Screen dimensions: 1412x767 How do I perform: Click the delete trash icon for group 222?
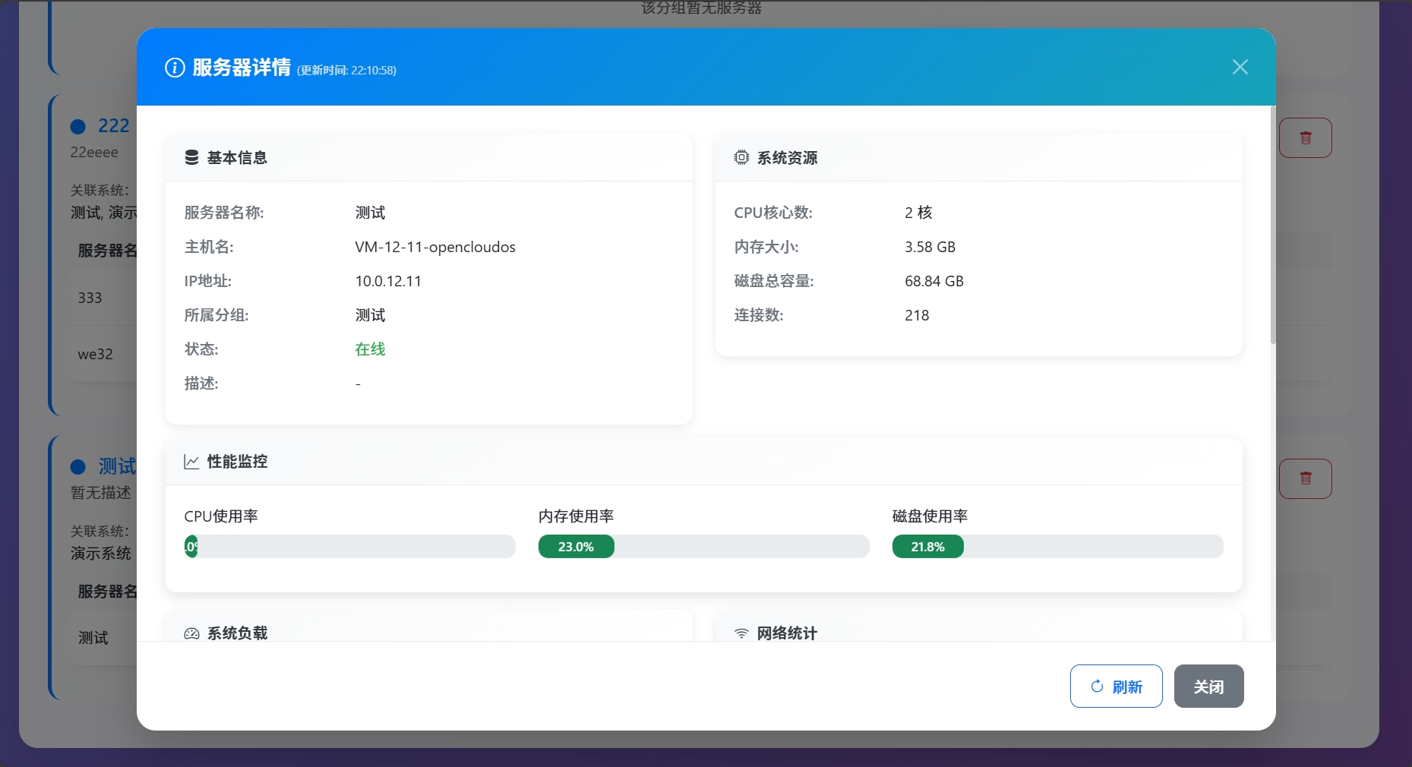(1306, 137)
